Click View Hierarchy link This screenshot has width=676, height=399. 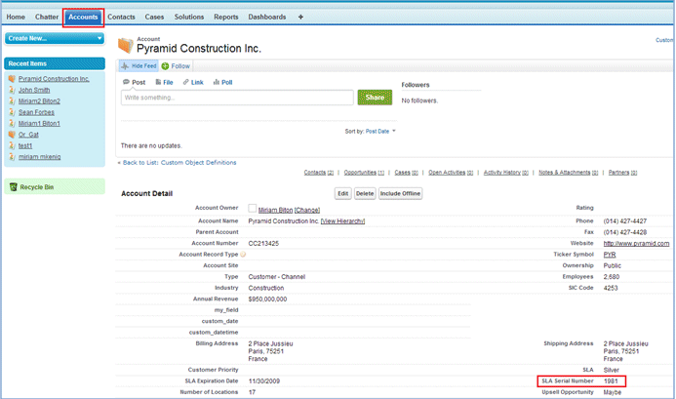pyautogui.click(x=342, y=221)
